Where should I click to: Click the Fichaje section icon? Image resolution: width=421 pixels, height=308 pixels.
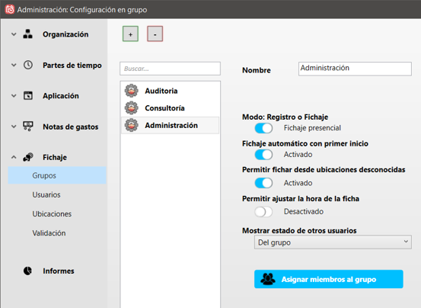[x=28, y=157]
